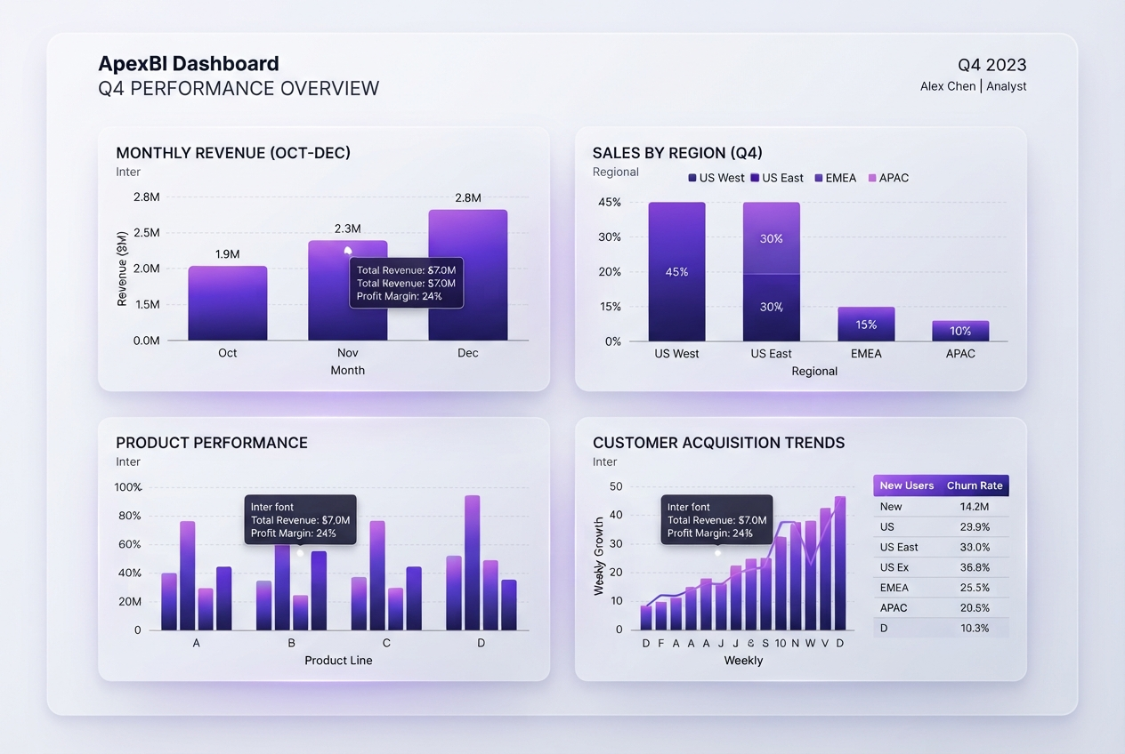Toggle the EMEA legend color swatch
Viewport: 1125px width, 754px height.
coord(818,178)
